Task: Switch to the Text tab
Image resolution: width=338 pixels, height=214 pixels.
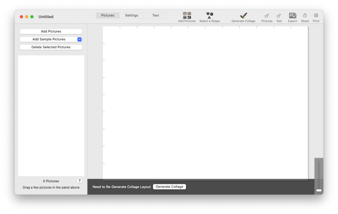Action: (x=155, y=15)
